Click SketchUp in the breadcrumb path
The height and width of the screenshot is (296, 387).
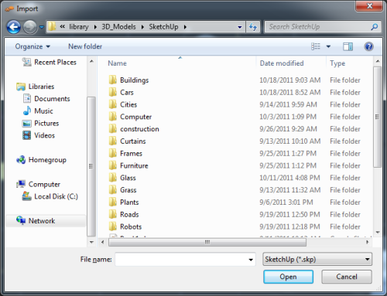coord(163,27)
